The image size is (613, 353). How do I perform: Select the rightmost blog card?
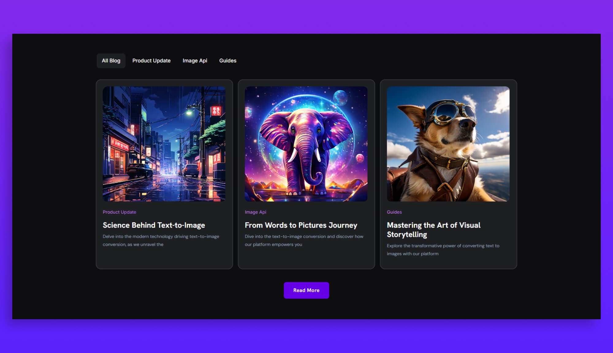tap(448, 173)
